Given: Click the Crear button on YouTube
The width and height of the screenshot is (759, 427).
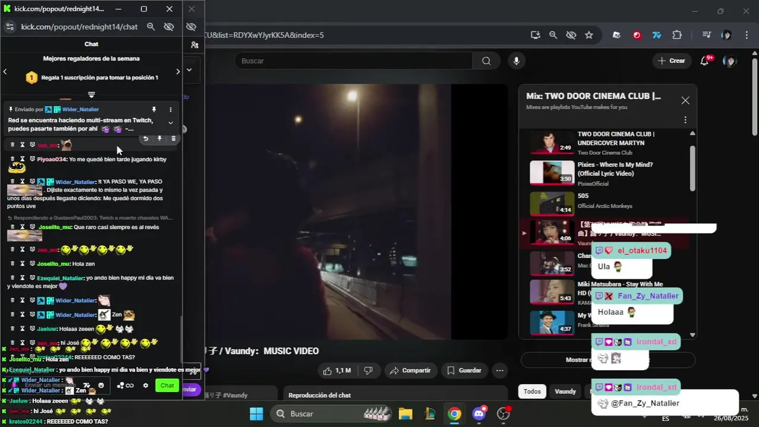Looking at the screenshot, I should click(671, 60).
